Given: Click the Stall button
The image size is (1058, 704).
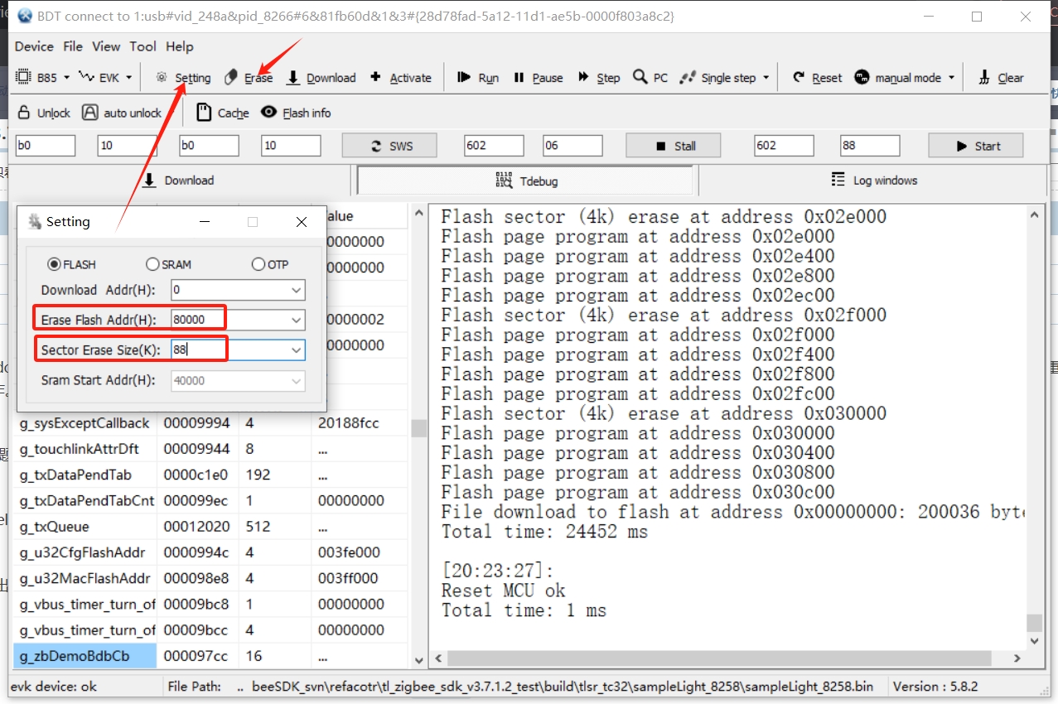Looking at the screenshot, I should pyautogui.click(x=673, y=146).
